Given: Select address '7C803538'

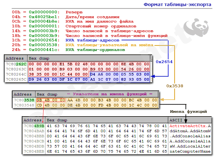Looking at the screenshot, I should click(24, 100).
